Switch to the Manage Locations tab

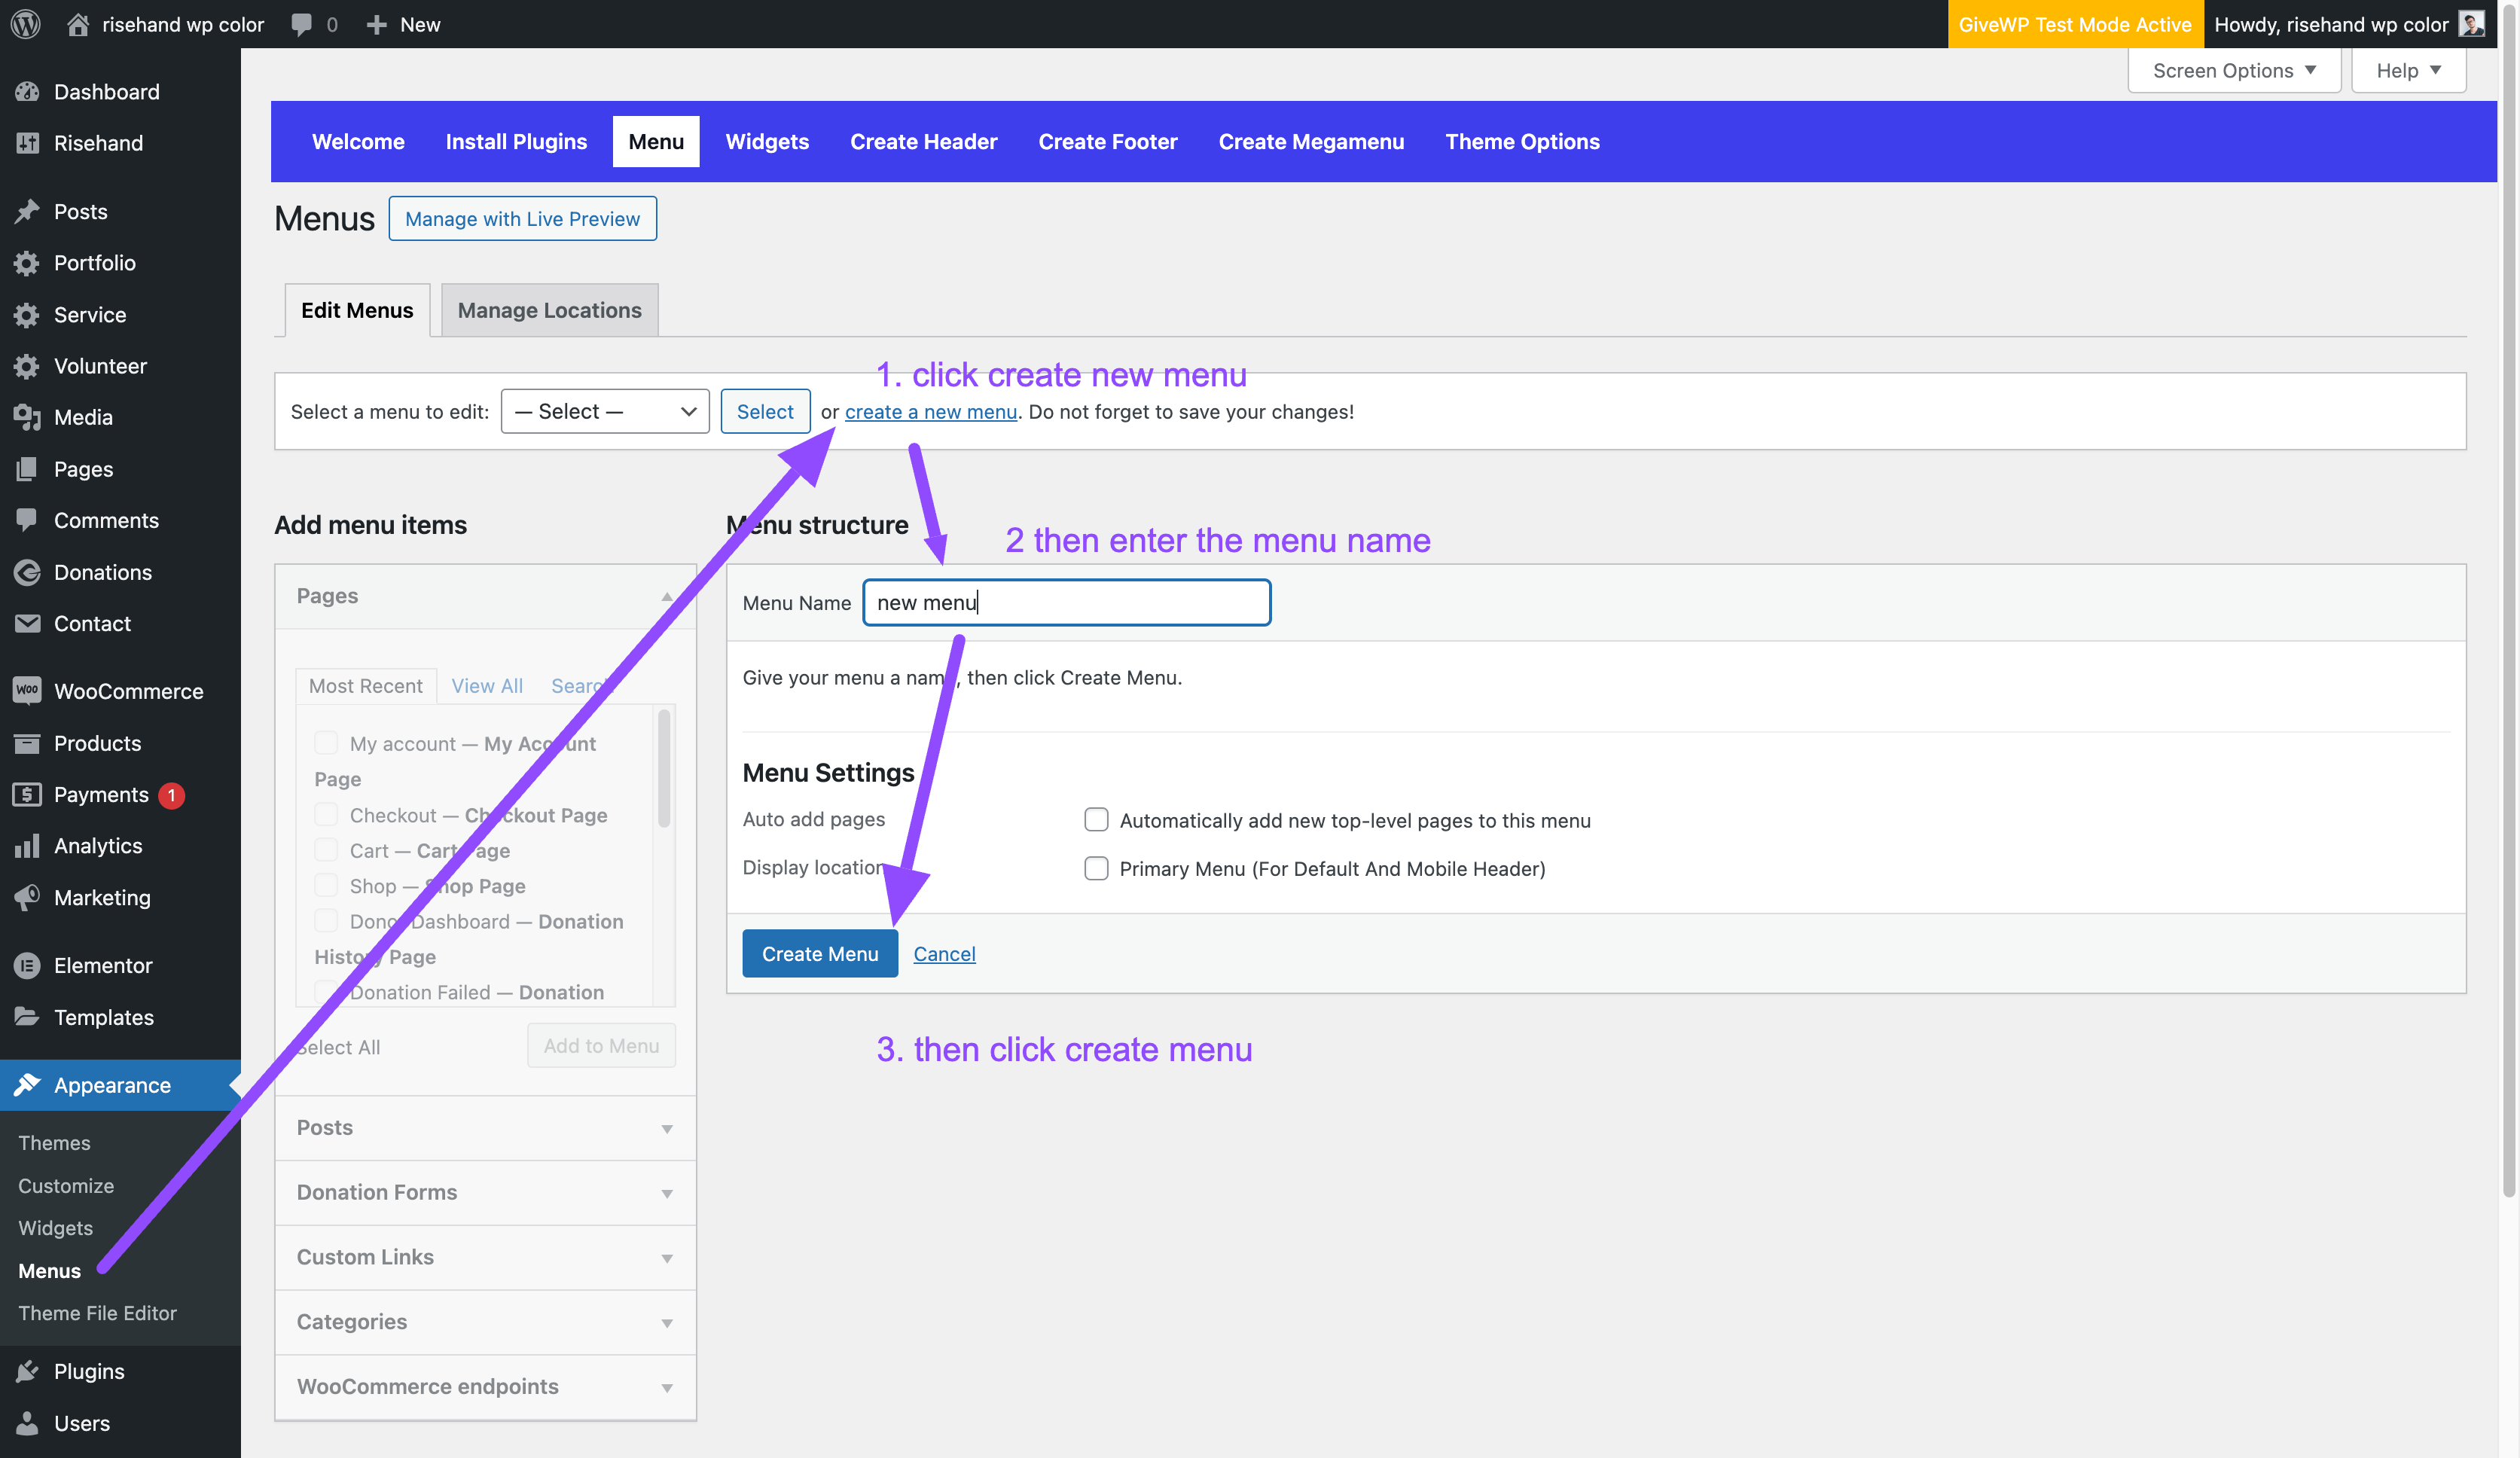[x=549, y=310]
